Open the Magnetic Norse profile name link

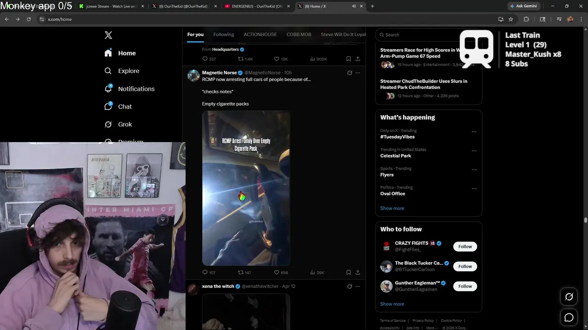point(219,73)
